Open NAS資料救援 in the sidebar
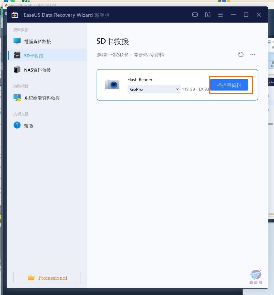 [47, 70]
